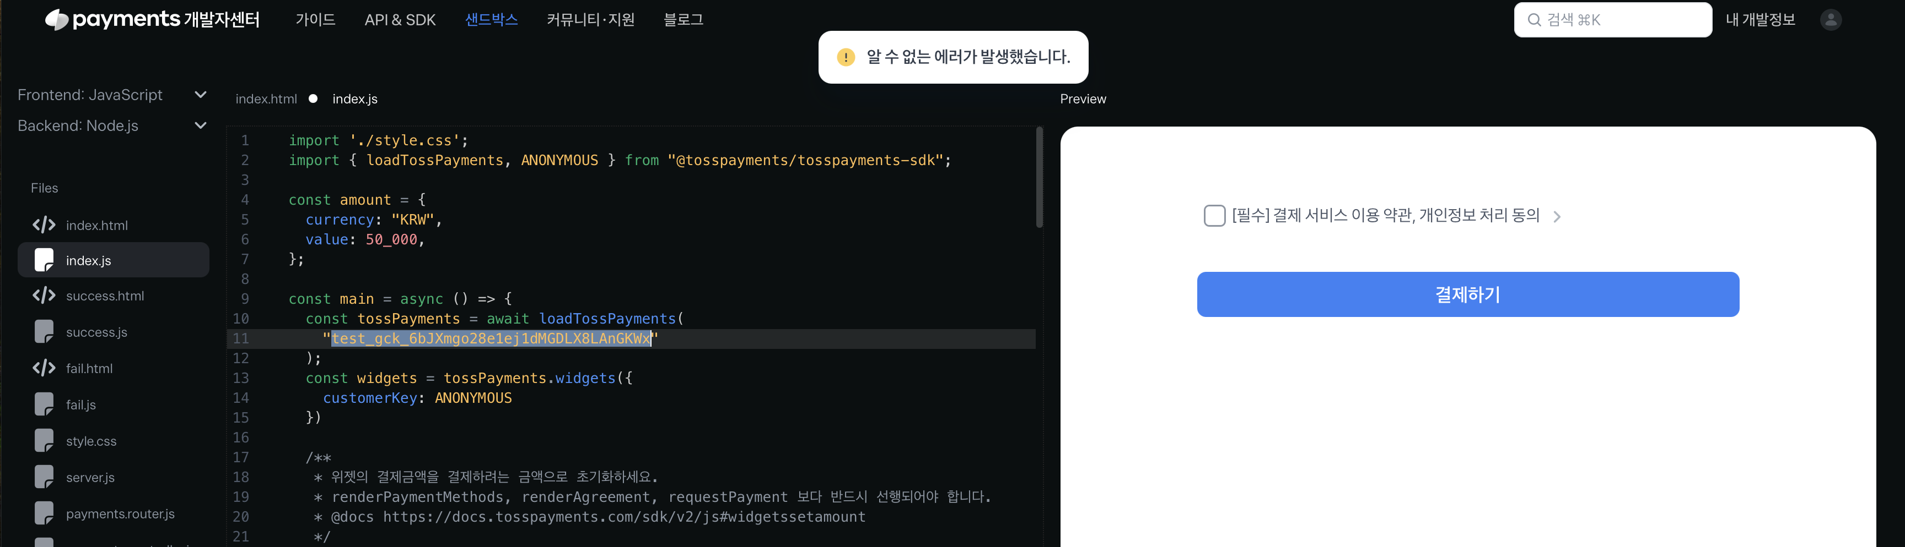Click the '@tosspayments/tosspayments-sdk' import string

[x=805, y=160]
